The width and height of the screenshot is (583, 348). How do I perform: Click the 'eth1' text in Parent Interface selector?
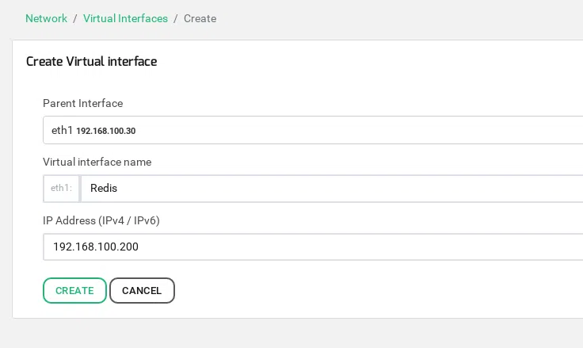click(x=62, y=130)
